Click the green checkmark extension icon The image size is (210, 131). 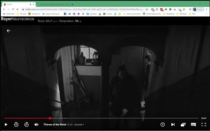(170, 9)
